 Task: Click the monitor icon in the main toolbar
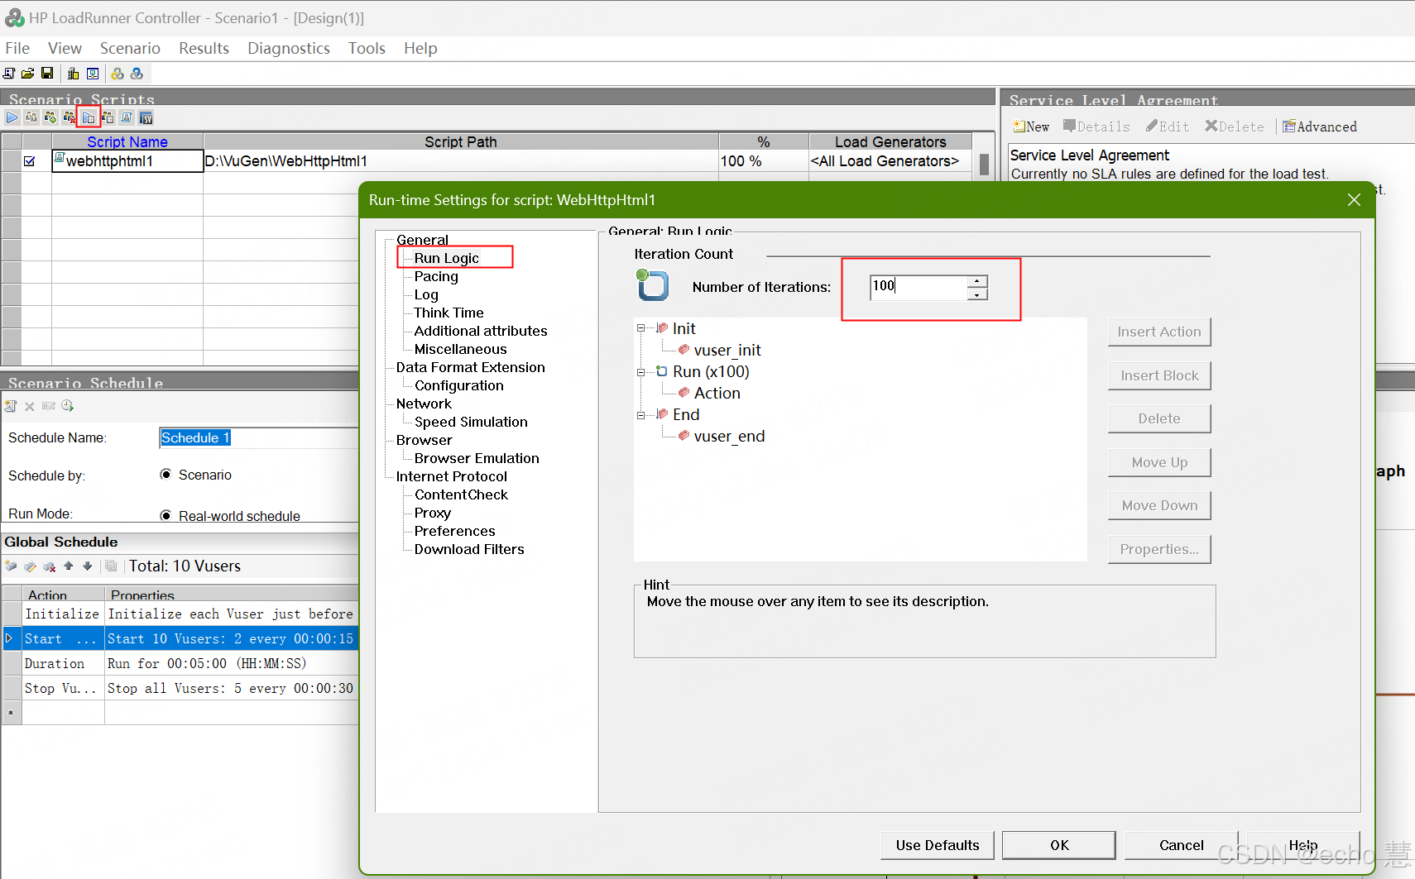(93, 74)
